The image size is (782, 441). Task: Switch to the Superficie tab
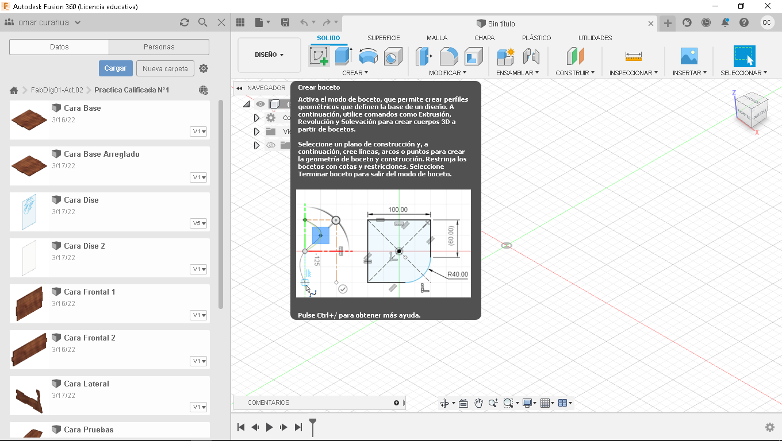[384, 37]
